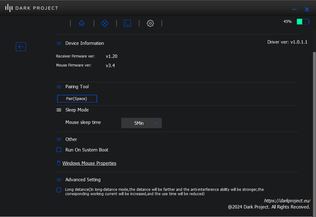The height and width of the screenshot is (217, 316).
Task: Open the darkproject.eu website link
Action: 287,200
